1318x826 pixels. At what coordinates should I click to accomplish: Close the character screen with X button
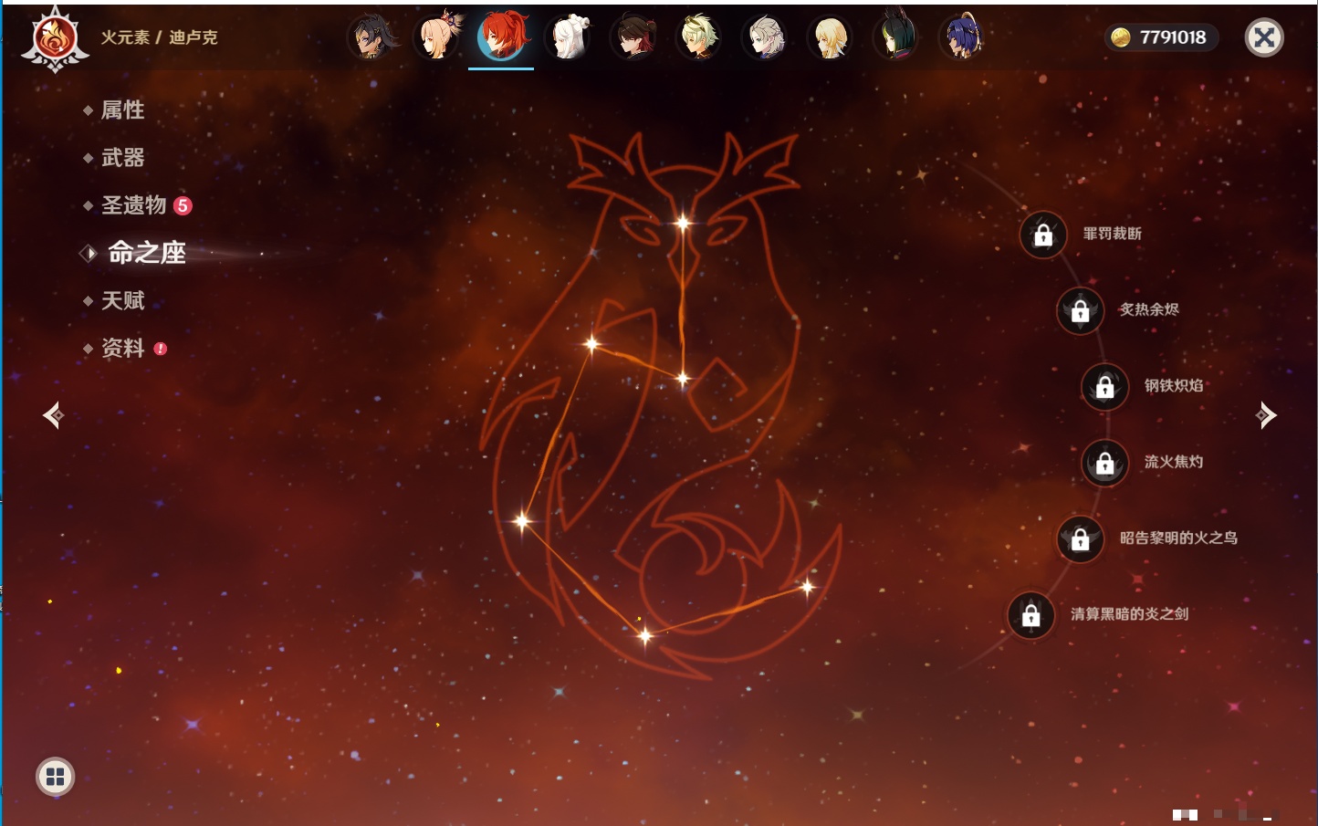point(1264,37)
